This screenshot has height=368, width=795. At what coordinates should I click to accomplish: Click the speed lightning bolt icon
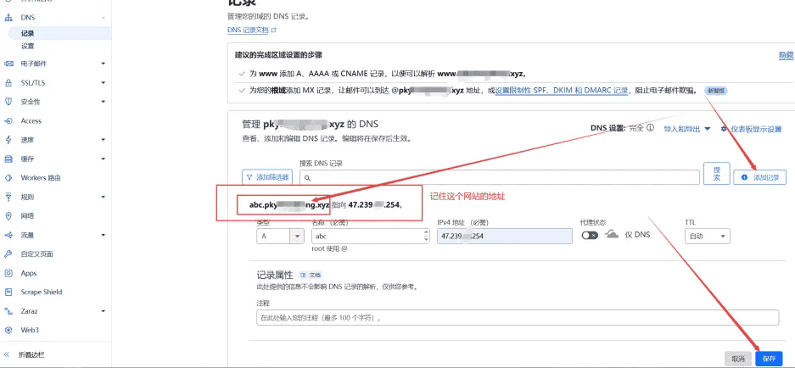pyautogui.click(x=8, y=140)
